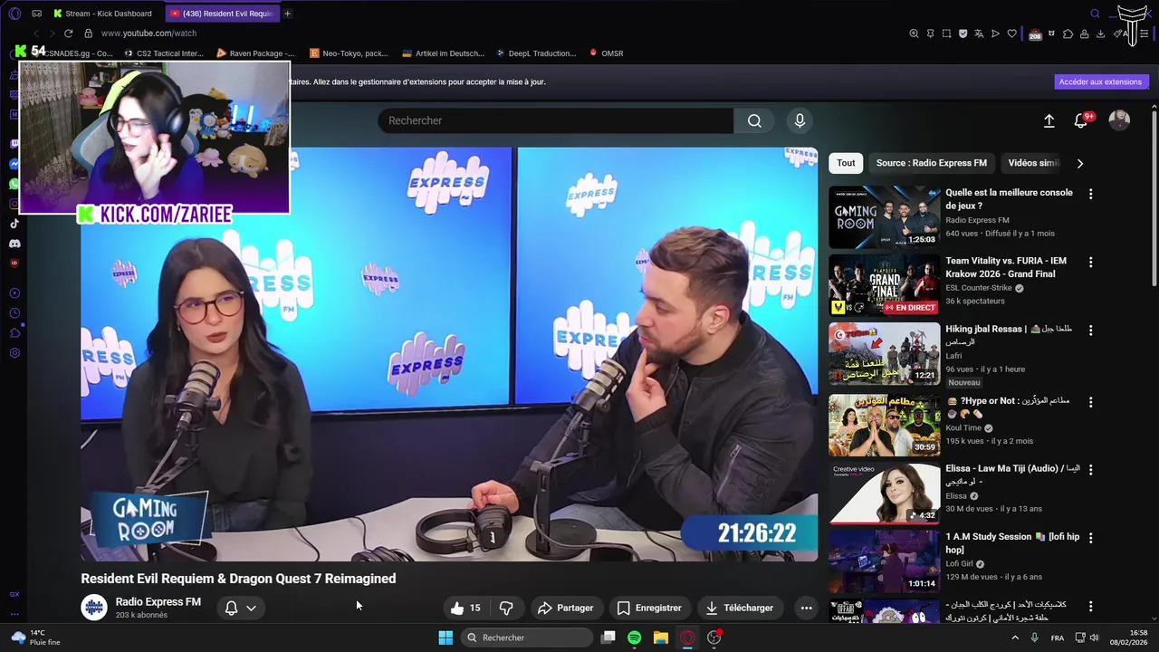Click the Partager button
1159x652 pixels.
point(565,608)
